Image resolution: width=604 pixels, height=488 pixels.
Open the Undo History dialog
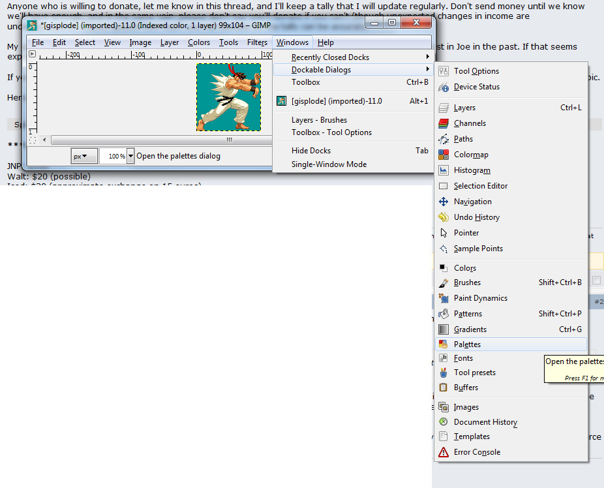[x=511, y=217]
